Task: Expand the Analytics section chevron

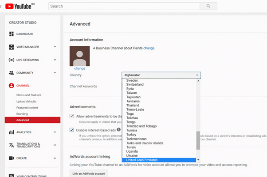Action: (55, 132)
